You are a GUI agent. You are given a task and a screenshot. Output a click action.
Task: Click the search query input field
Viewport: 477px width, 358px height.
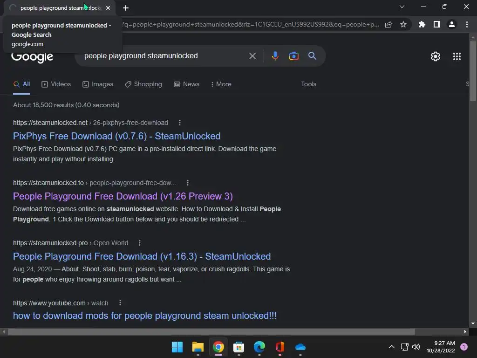coord(164,56)
